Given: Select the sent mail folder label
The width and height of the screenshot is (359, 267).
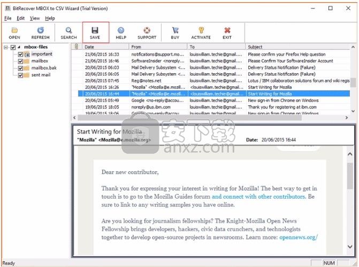Looking at the screenshot, I should [41, 75].
